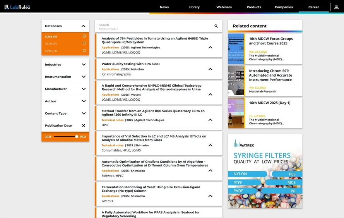Viewport: 344px width, 218px height.
Task: Collapse the Fermentation Monitoring of Yeast result
Action: coord(210,196)
